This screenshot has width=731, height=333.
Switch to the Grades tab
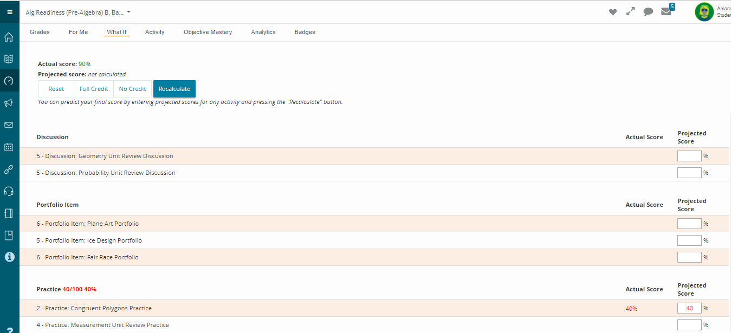pos(39,32)
